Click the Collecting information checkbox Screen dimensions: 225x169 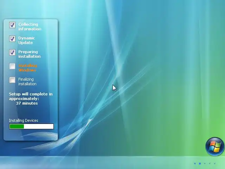click(12, 25)
